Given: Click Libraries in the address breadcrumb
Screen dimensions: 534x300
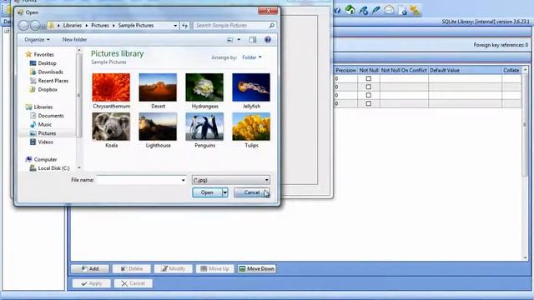Looking at the screenshot, I should tap(73, 26).
